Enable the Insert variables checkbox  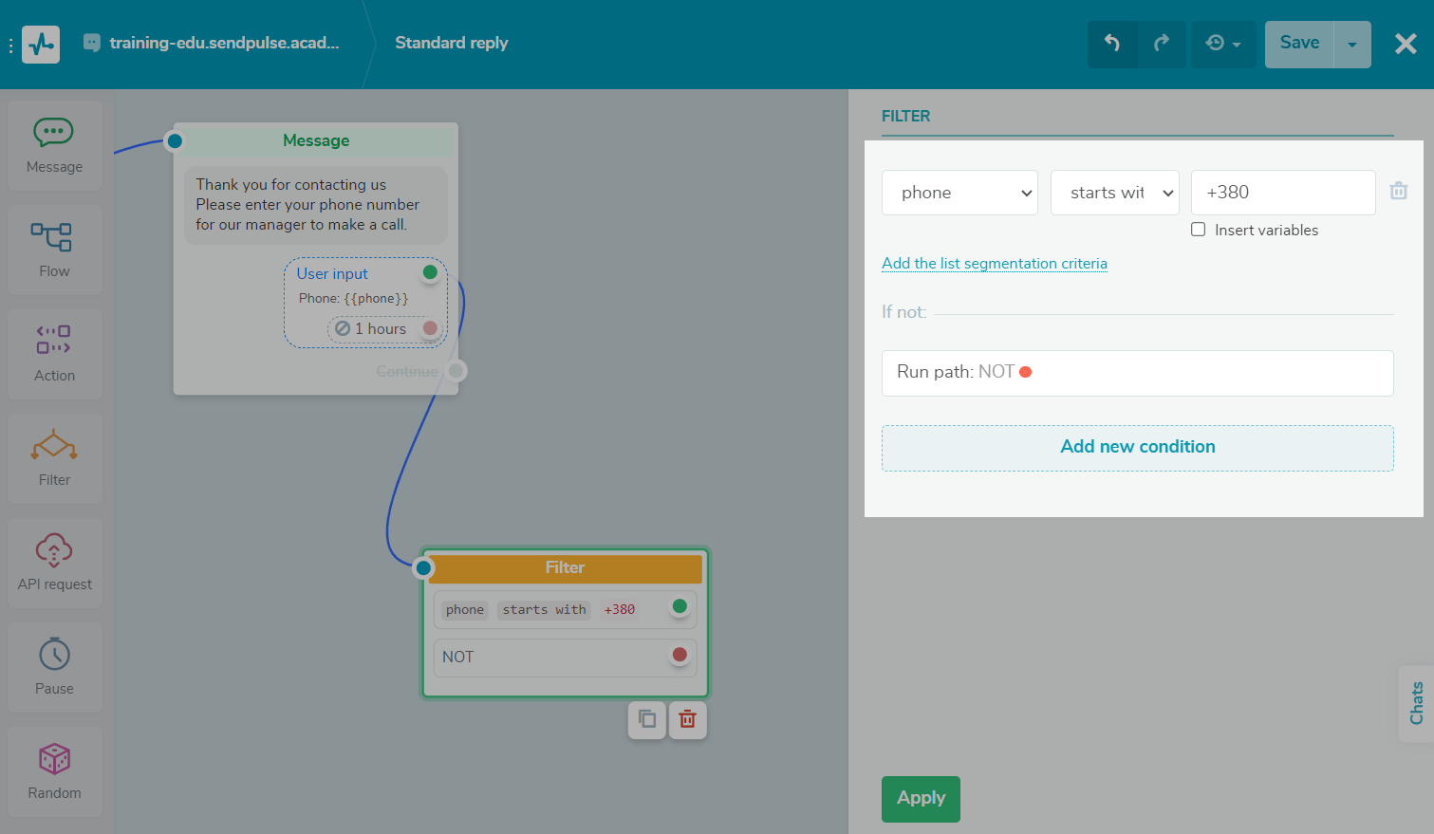pyautogui.click(x=1198, y=229)
